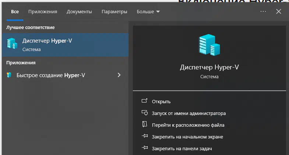Select Диспетчер Hyper-V best match result
This screenshot has height=155, width=289.
tap(65, 45)
